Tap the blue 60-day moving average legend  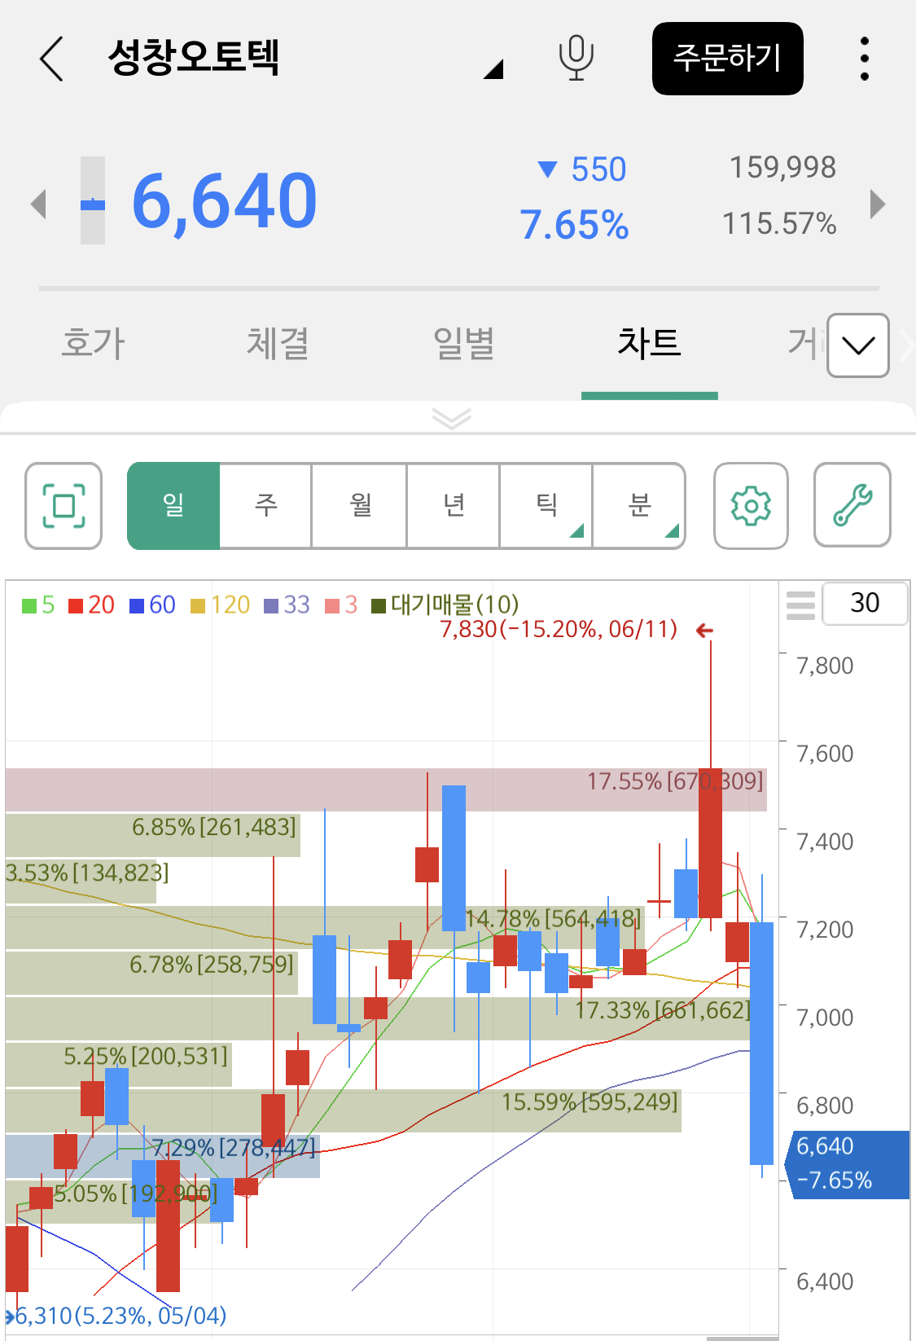click(x=153, y=605)
